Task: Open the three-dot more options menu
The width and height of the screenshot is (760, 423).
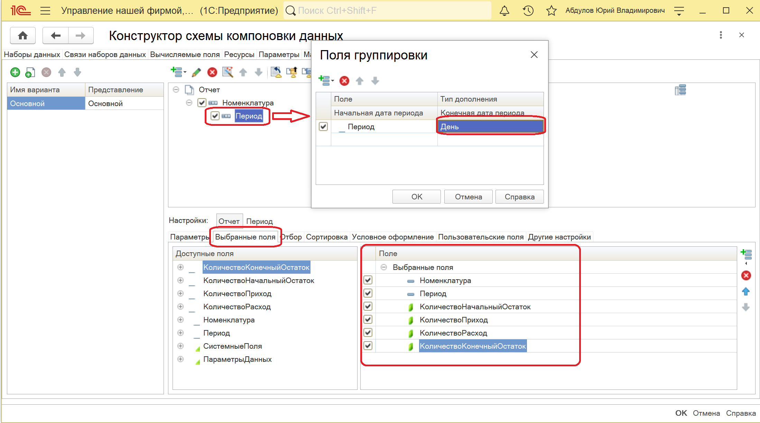Action: [x=721, y=35]
